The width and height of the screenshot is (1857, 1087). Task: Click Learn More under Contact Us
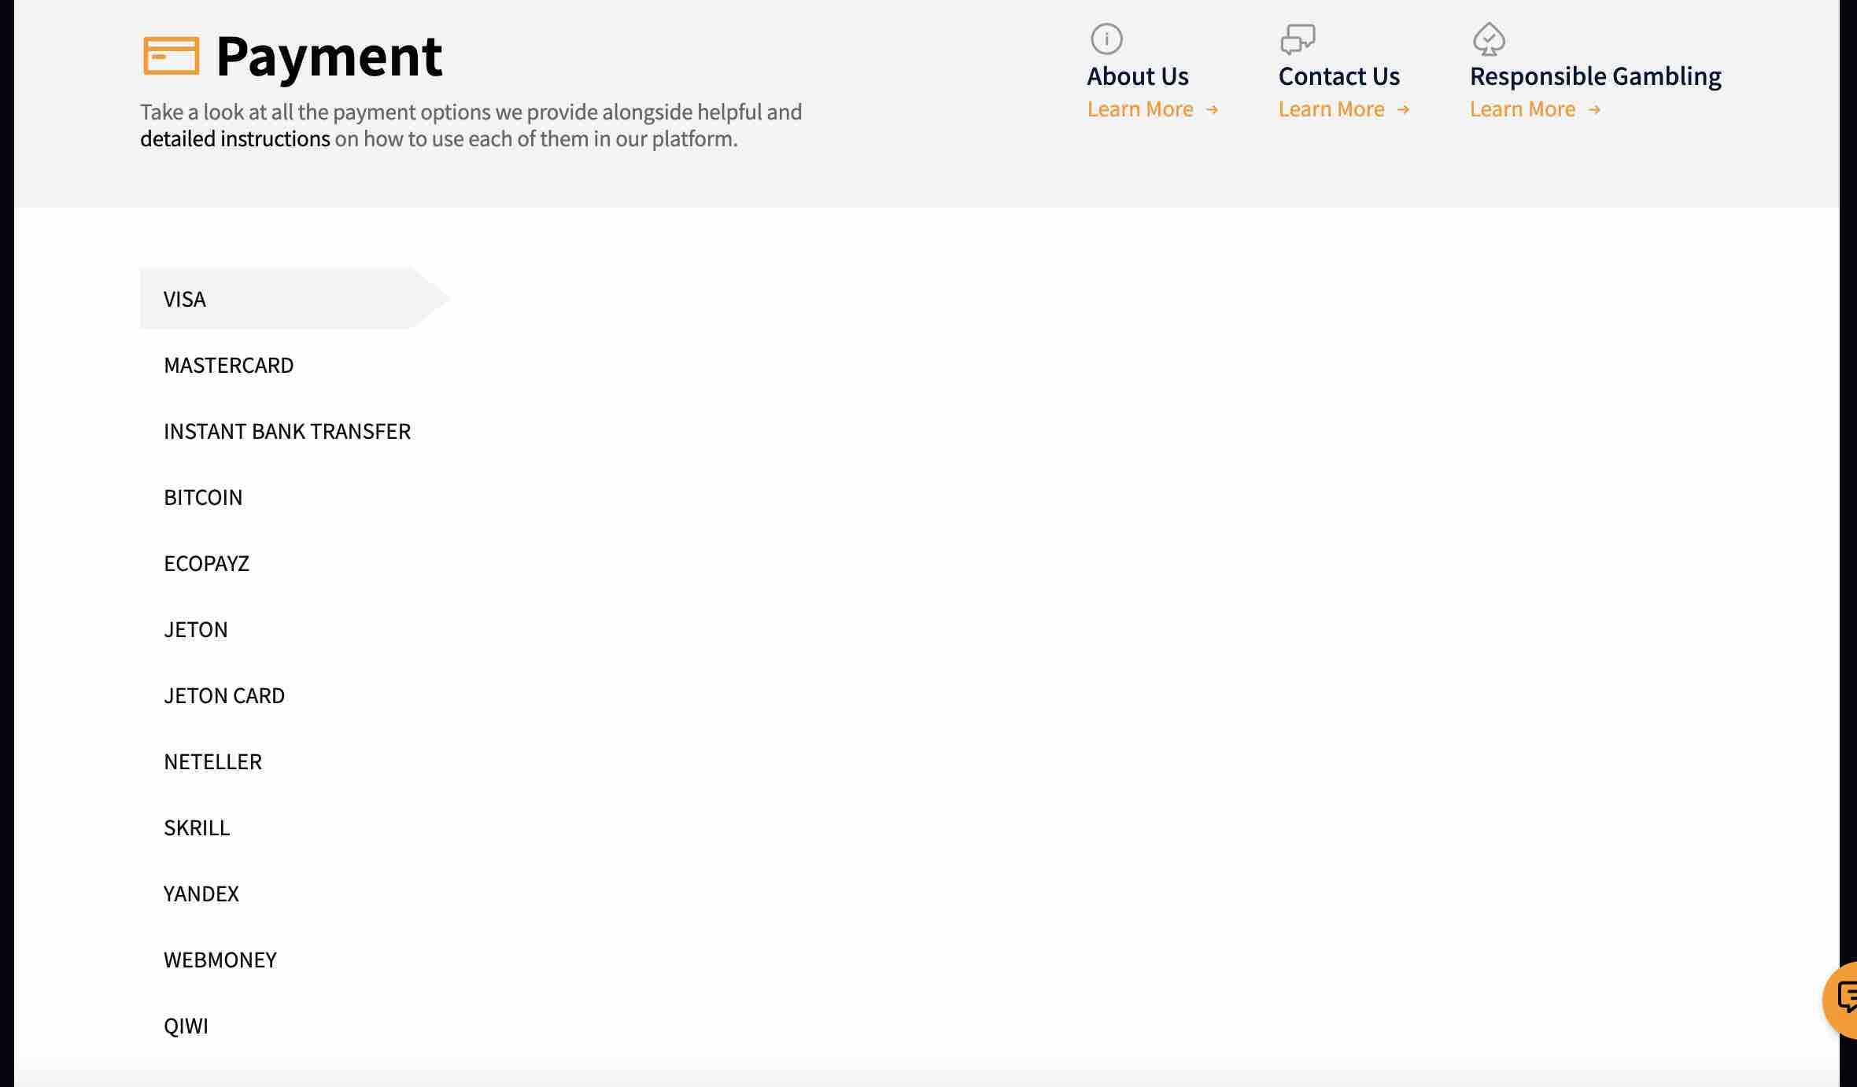[1344, 109]
